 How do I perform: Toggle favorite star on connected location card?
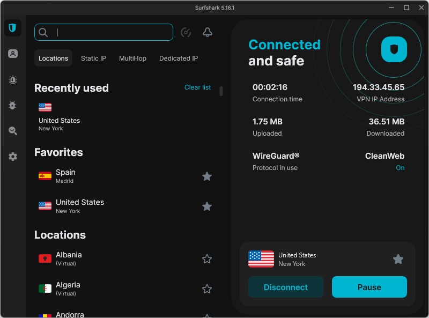[398, 259]
